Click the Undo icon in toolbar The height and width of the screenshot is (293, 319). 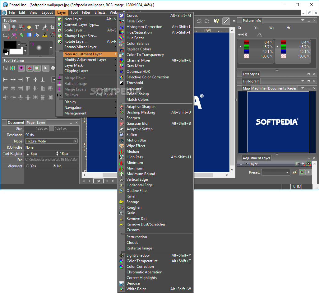199,21
